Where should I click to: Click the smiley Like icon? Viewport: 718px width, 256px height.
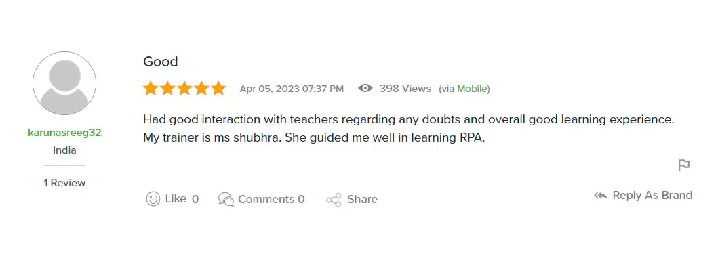(x=153, y=199)
